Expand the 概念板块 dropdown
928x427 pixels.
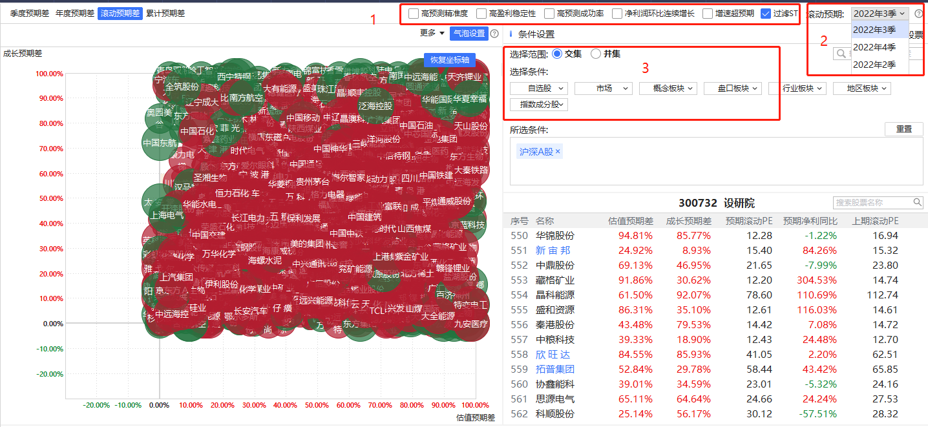click(x=668, y=89)
